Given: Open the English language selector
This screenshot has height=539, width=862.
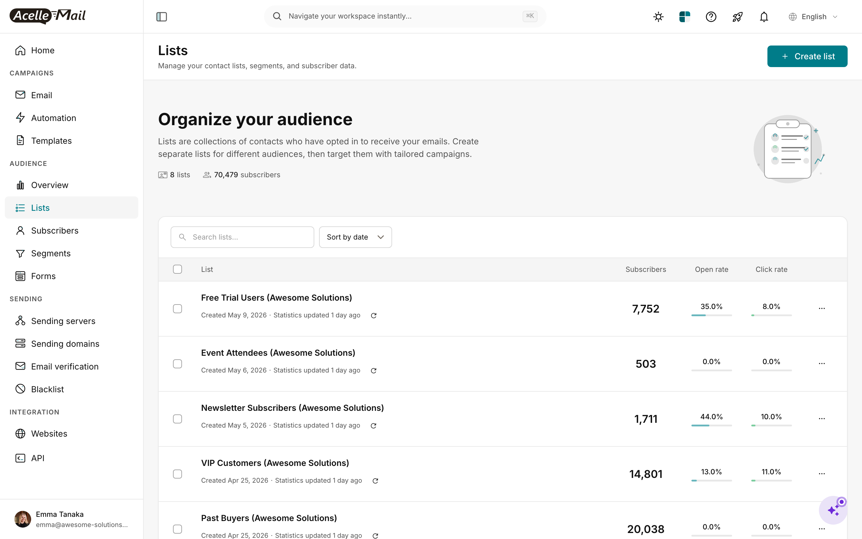Looking at the screenshot, I should click(x=813, y=17).
